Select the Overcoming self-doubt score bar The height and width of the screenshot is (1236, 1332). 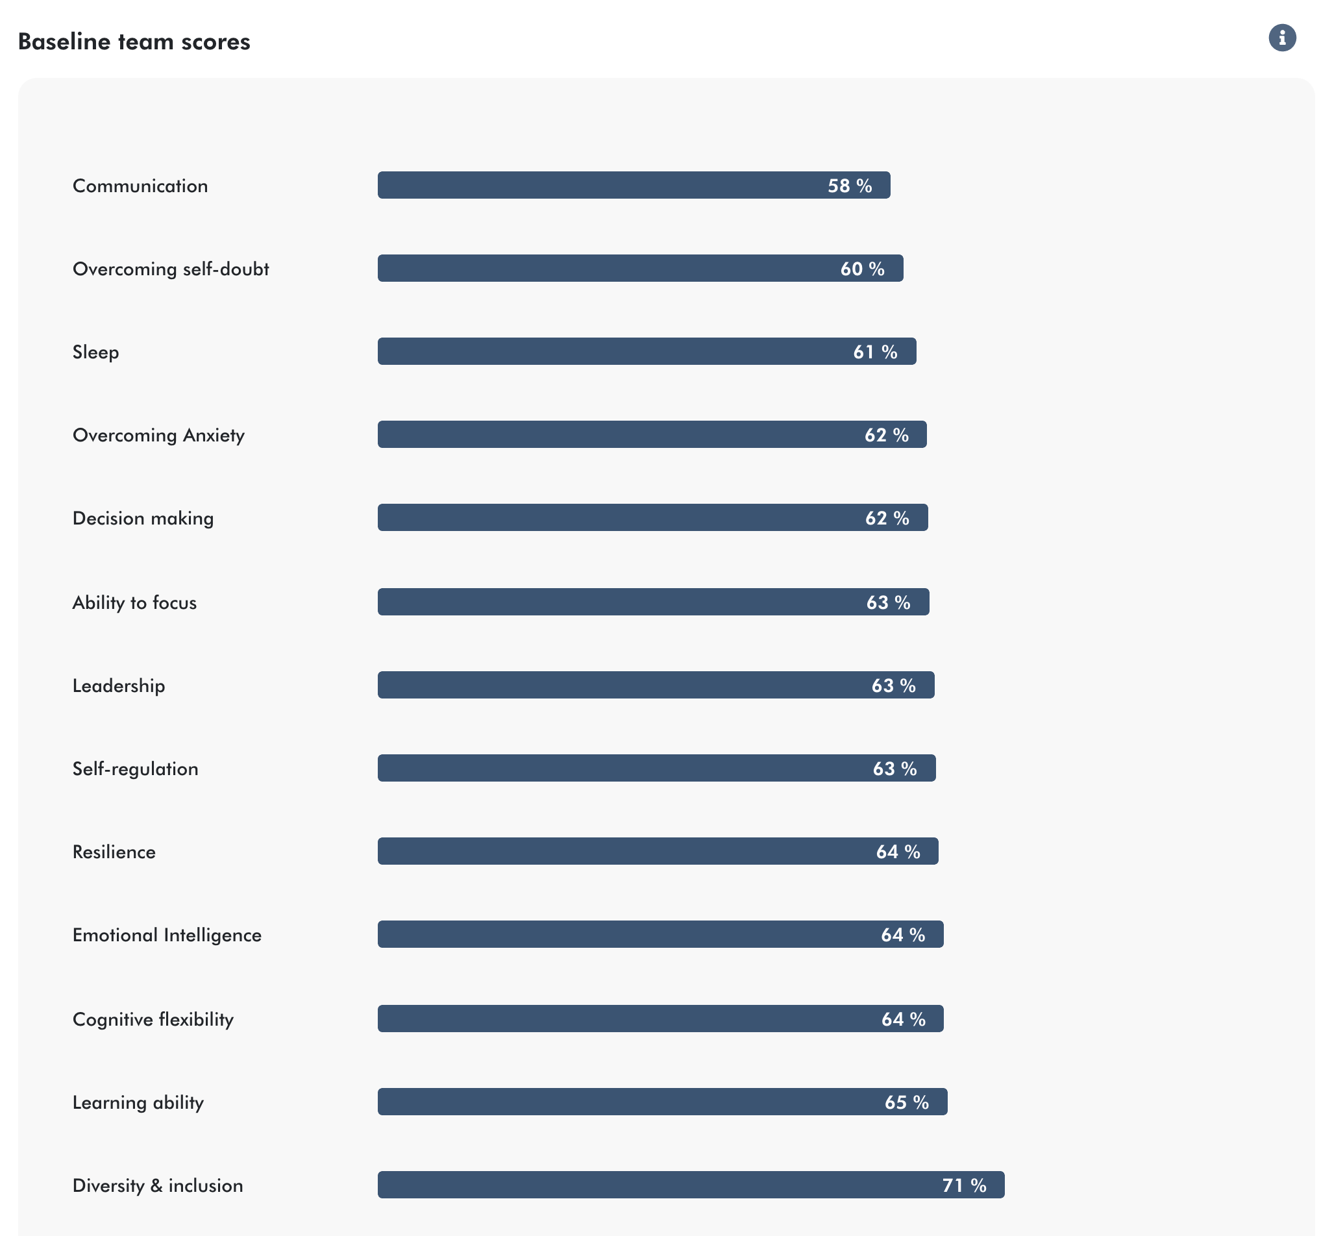(x=640, y=268)
